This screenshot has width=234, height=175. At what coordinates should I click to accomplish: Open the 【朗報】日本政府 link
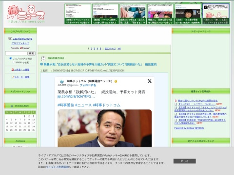click(x=200, y=122)
